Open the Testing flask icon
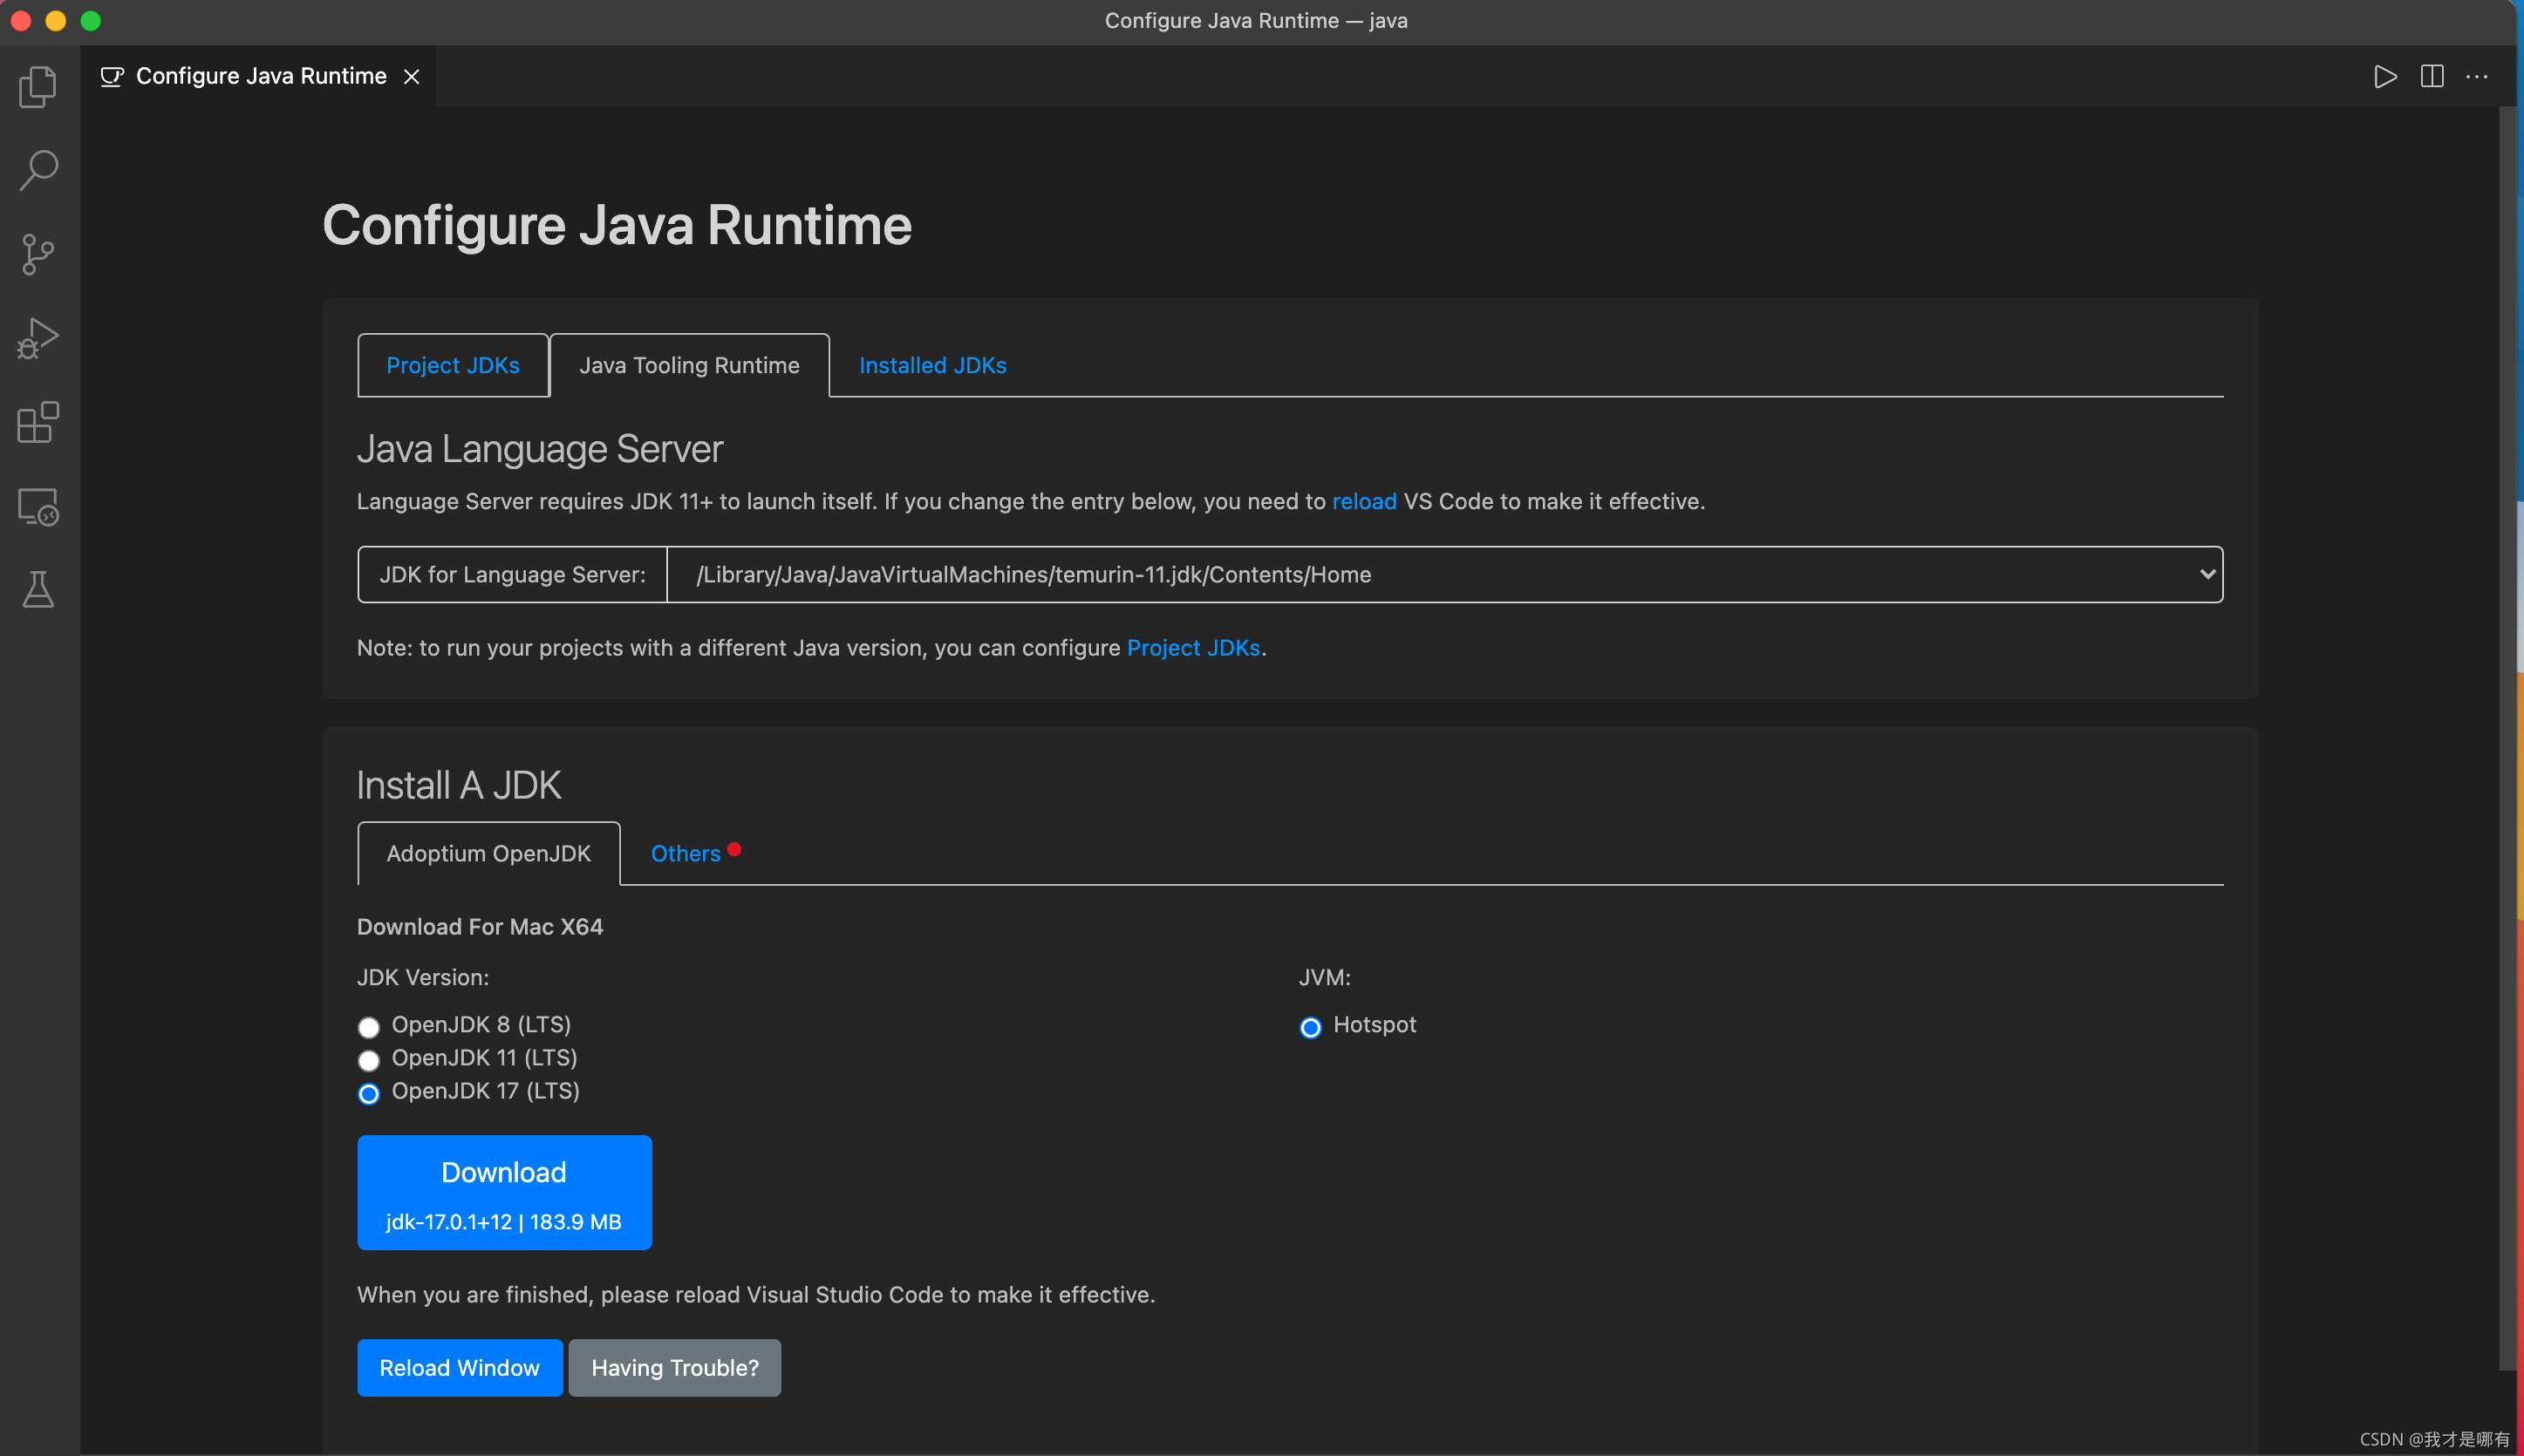 (38, 590)
